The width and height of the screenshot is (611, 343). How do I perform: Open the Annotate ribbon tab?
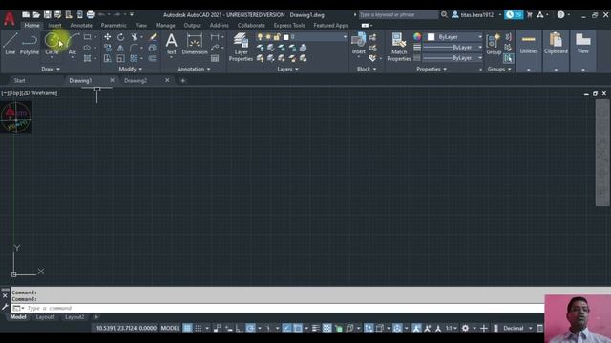[81, 26]
